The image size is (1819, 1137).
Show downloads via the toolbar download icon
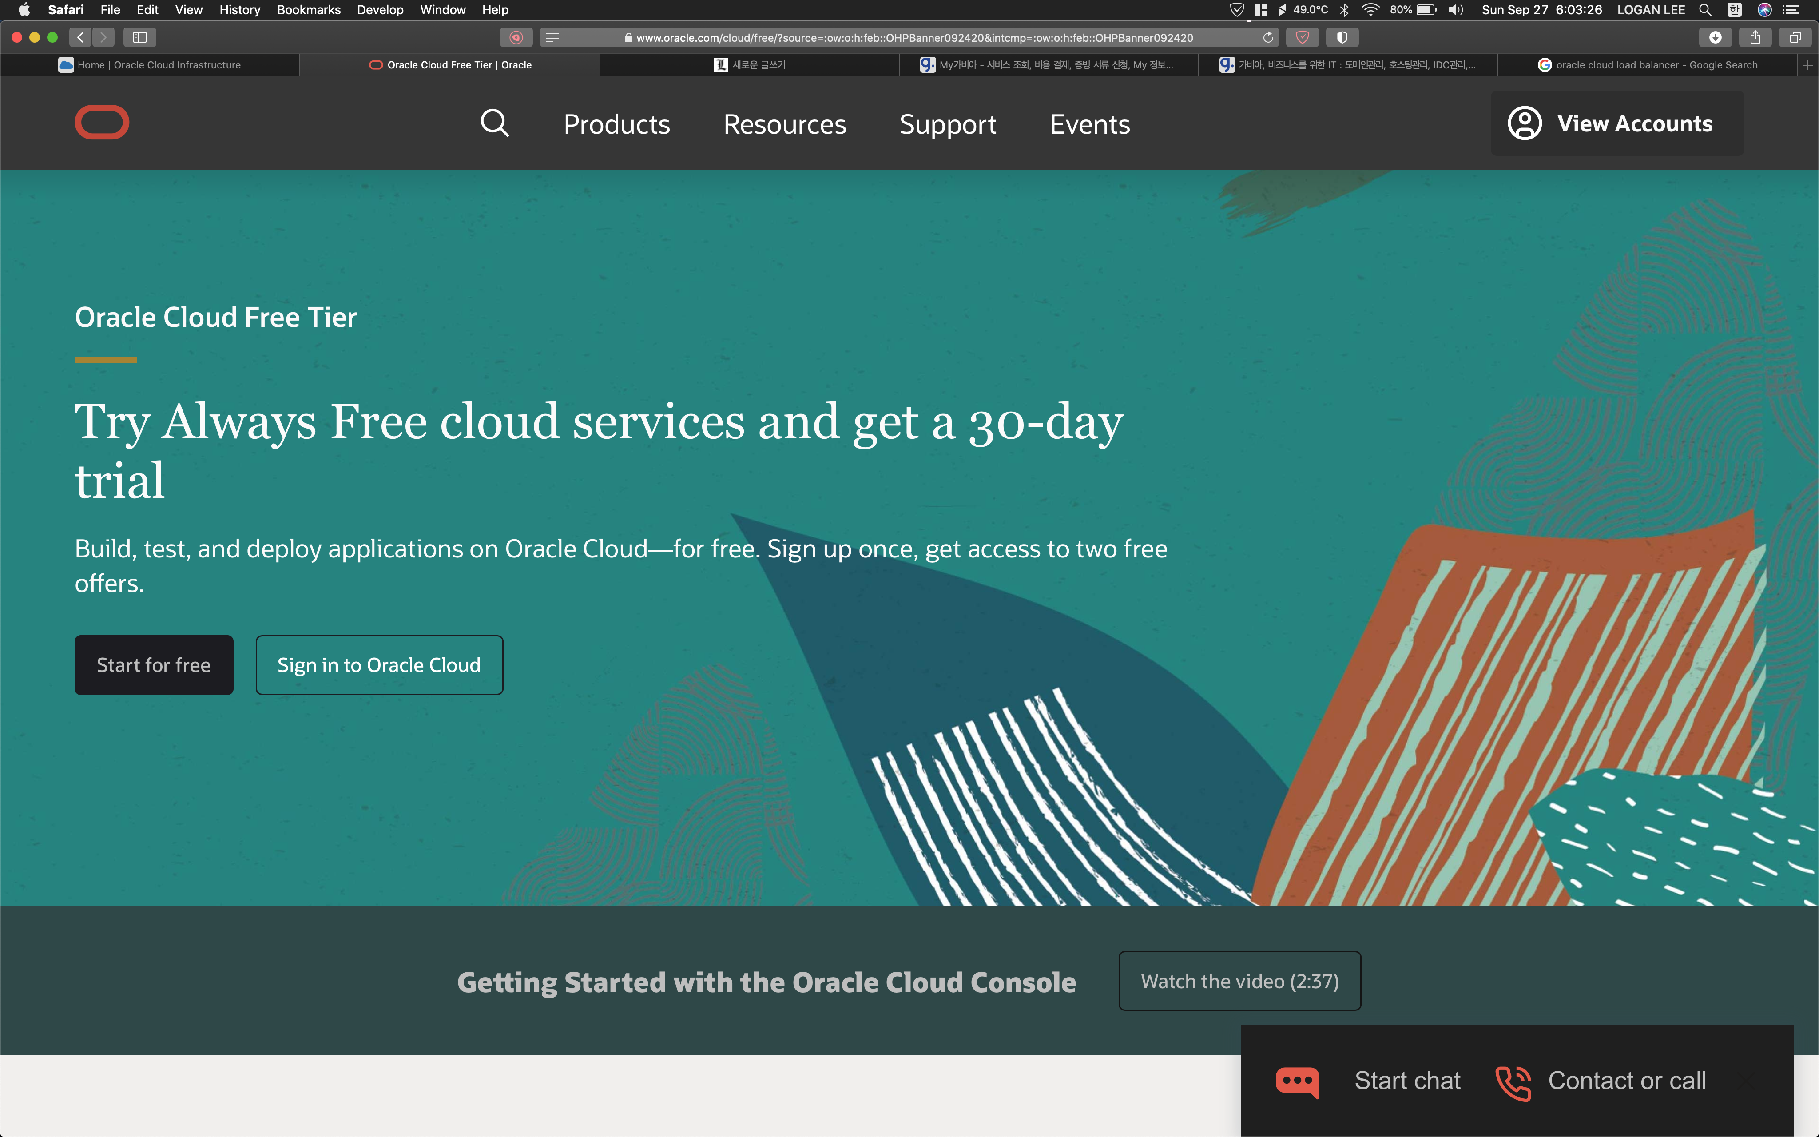pyautogui.click(x=1715, y=37)
